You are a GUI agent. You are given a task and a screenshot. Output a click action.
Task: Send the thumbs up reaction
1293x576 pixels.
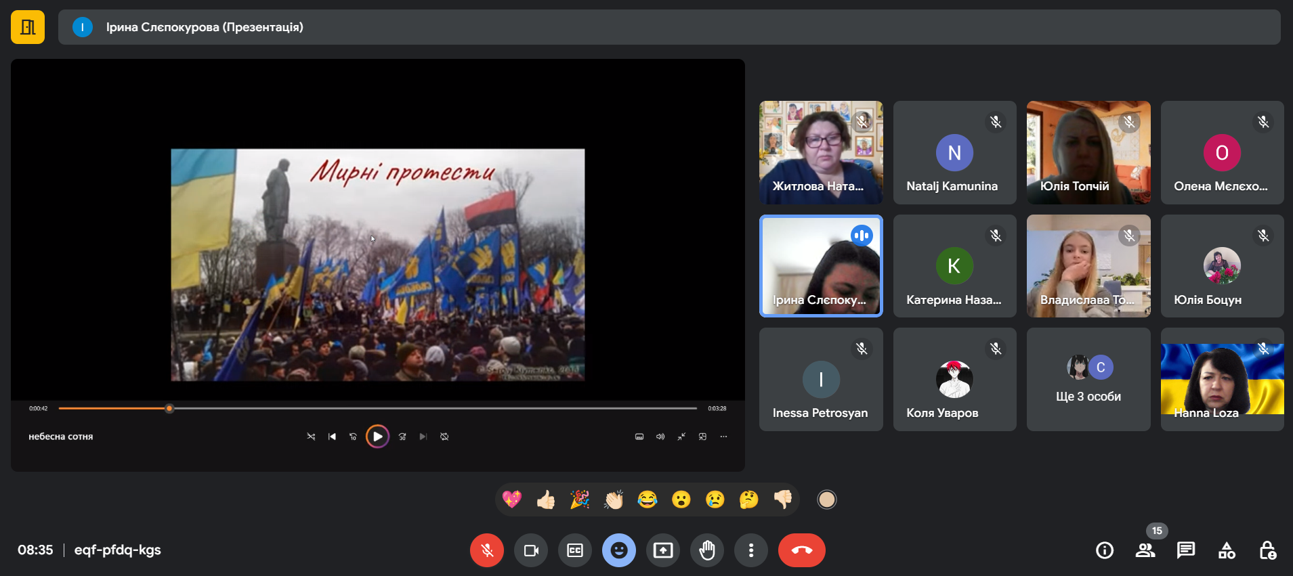(546, 500)
